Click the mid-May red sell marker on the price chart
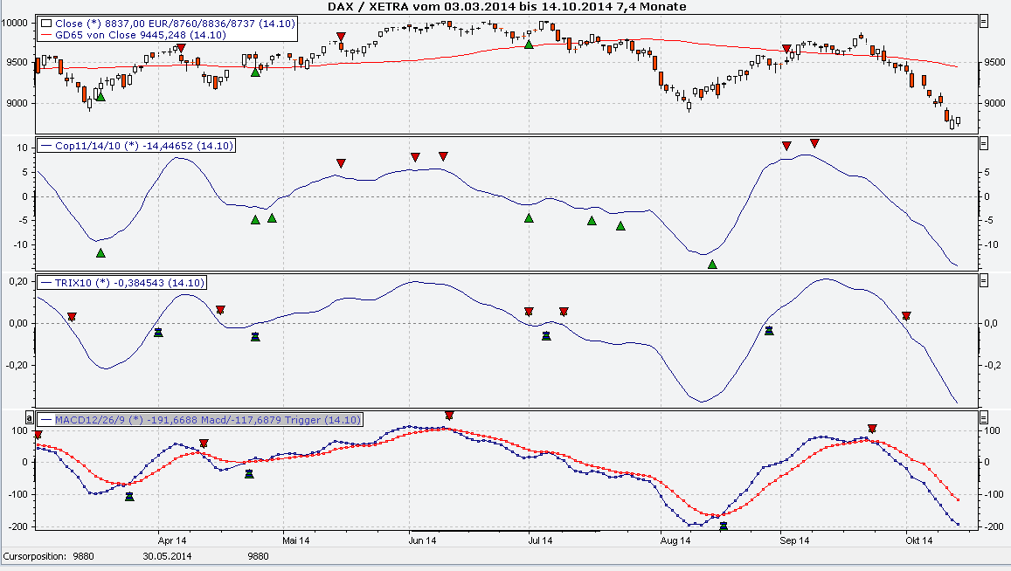 341,37
